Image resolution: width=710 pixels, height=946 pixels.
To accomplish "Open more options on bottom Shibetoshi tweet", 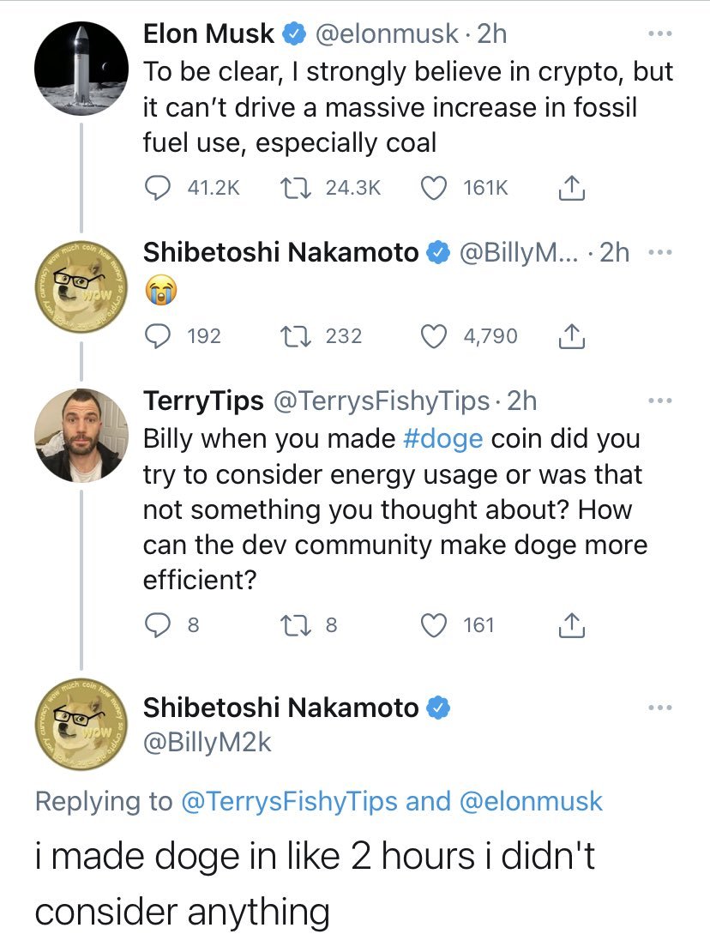I will click(660, 708).
